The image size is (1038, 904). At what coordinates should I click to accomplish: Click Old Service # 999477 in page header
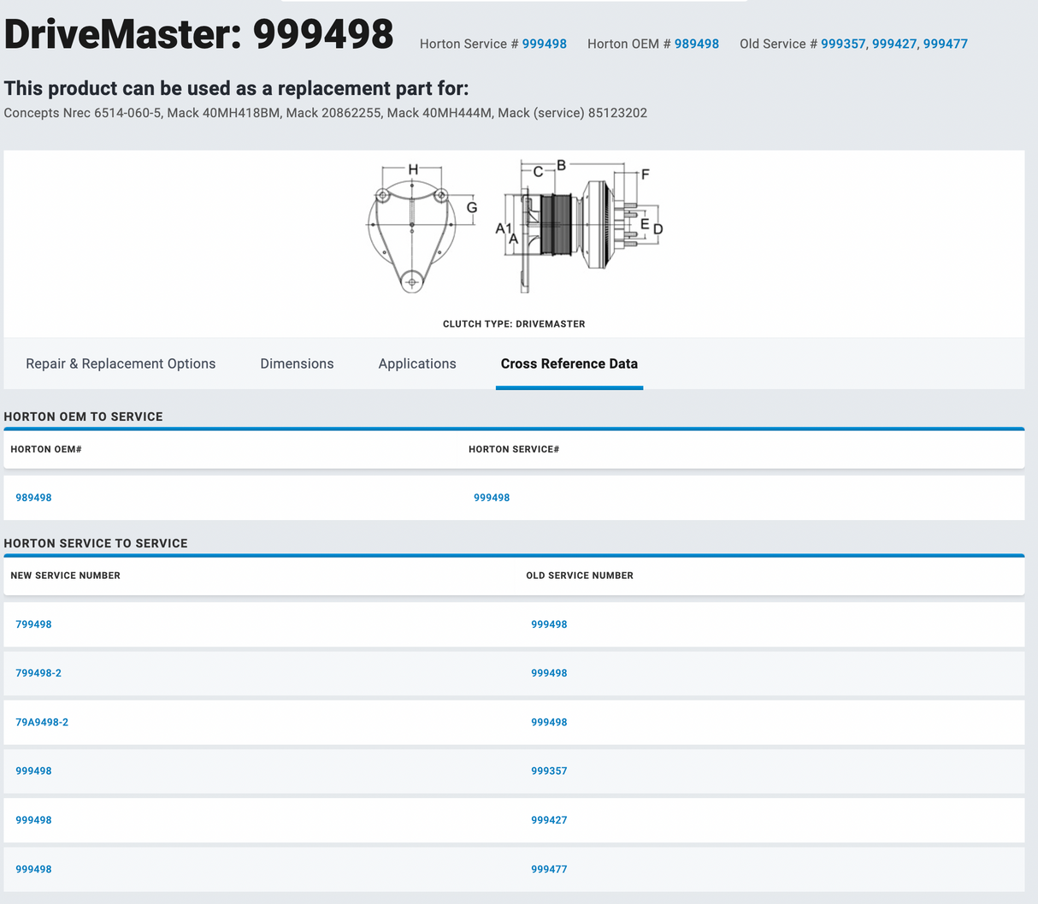click(945, 44)
